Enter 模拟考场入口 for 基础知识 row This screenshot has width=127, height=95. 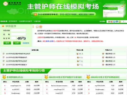(x=110, y=58)
